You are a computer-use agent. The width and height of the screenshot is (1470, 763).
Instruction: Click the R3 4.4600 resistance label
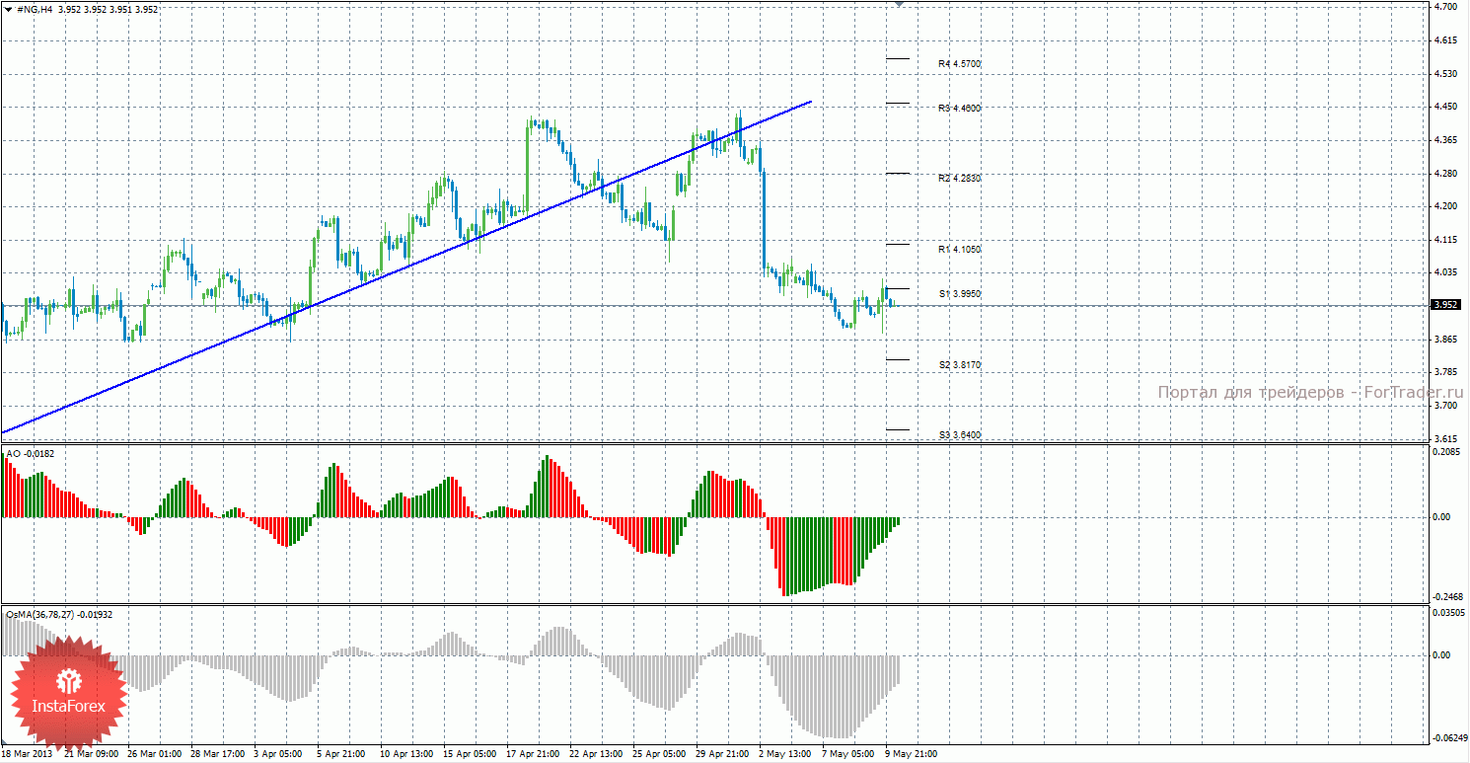click(959, 108)
